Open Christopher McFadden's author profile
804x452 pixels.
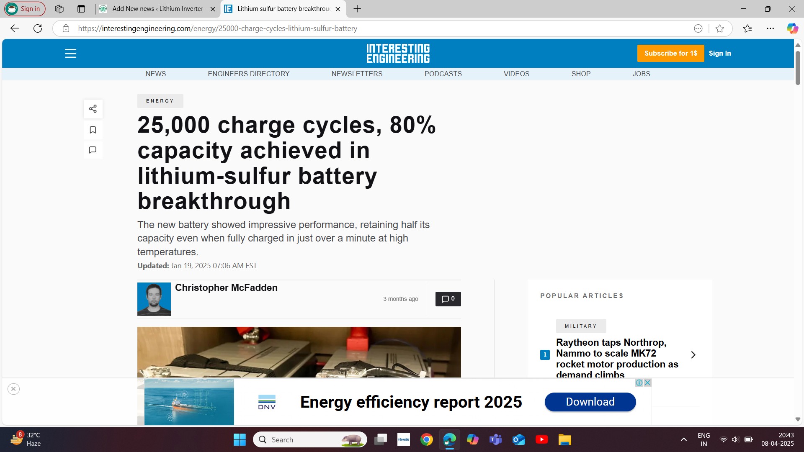(x=226, y=288)
